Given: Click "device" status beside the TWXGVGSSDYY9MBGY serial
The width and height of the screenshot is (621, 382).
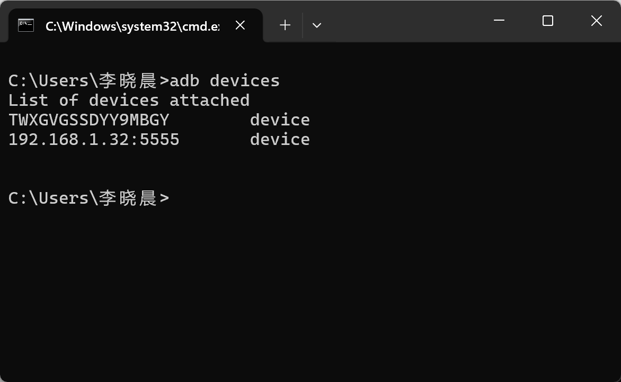Looking at the screenshot, I should point(280,120).
